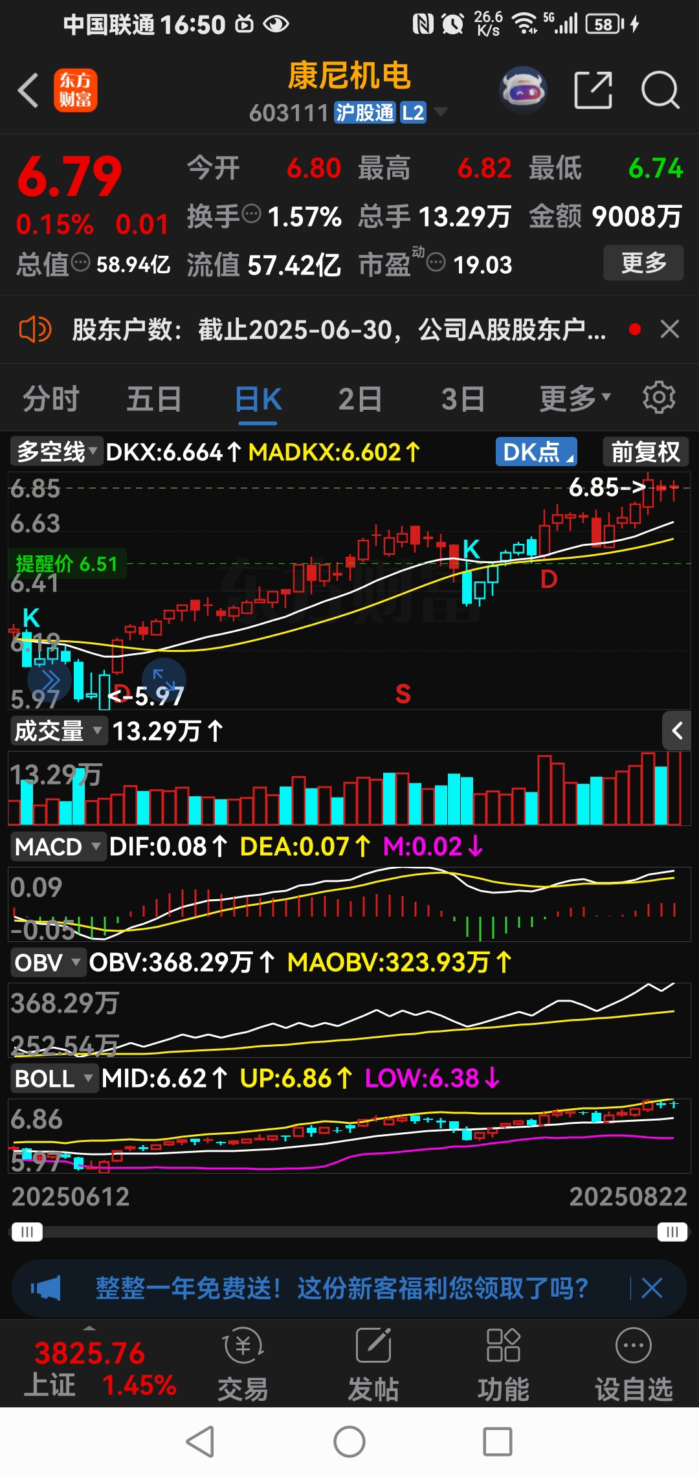Open shareholder count news text
The width and height of the screenshot is (699, 1476).
[x=338, y=330]
